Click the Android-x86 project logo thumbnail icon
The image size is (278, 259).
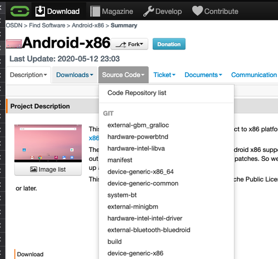click(x=14, y=44)
